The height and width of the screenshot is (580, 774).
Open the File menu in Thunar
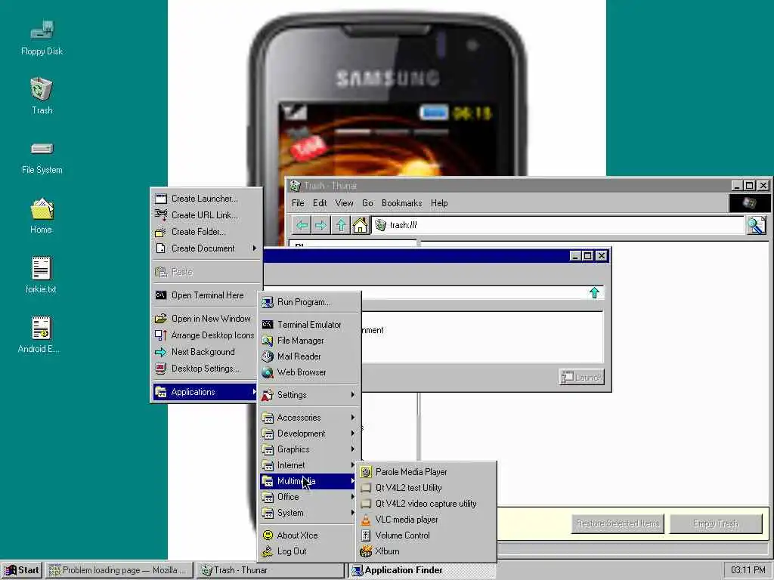click(298, 203)
